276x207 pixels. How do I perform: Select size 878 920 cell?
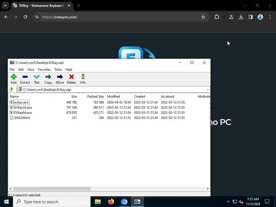(71, 112)
